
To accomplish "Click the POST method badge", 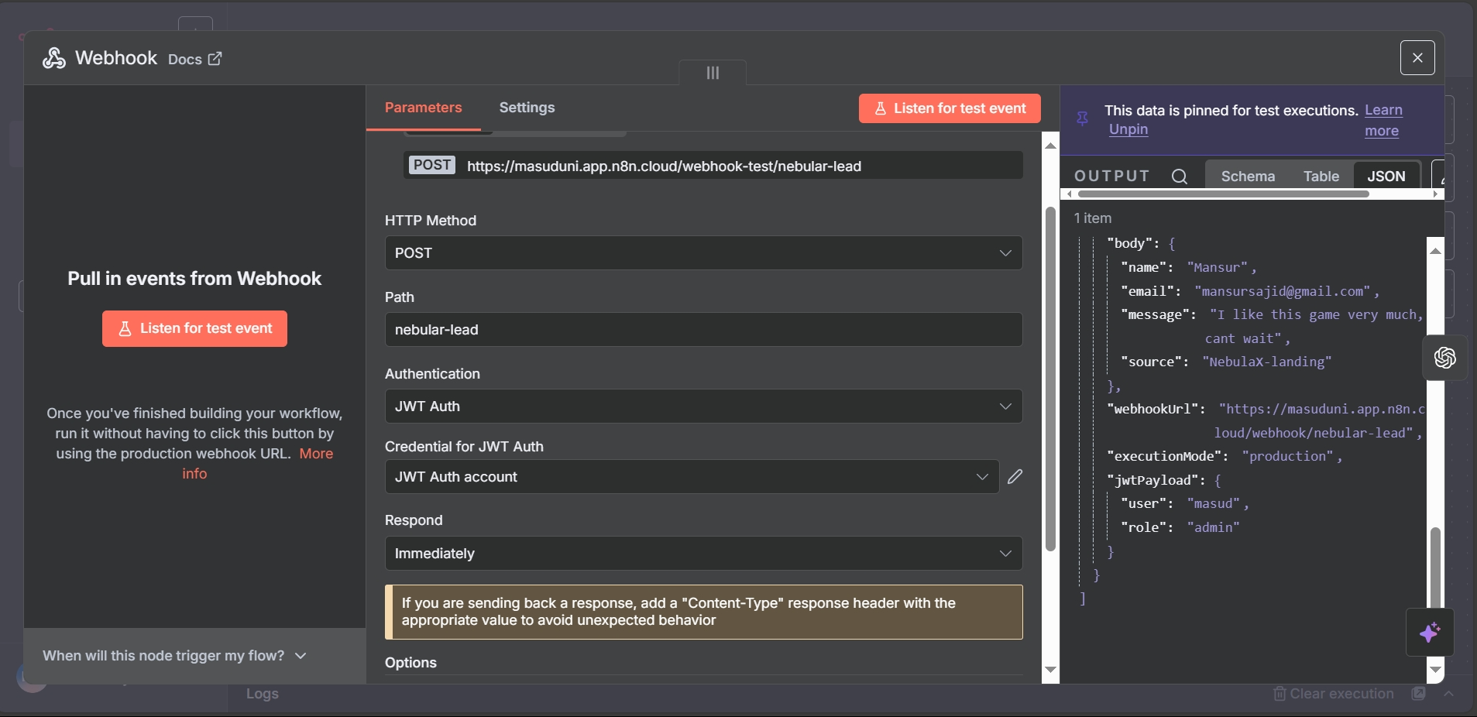I will [432, 165].
